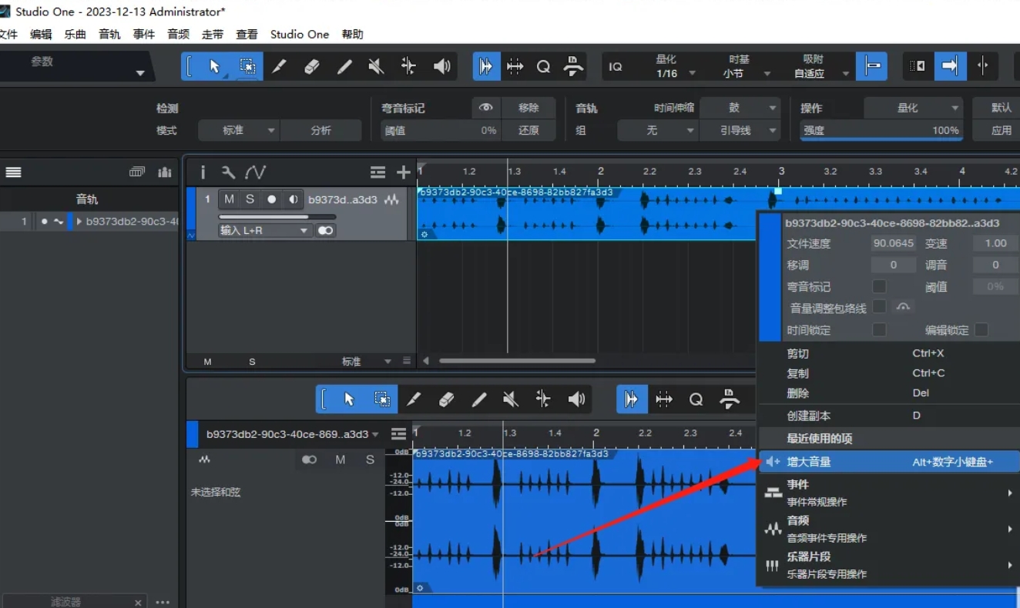Open the track list icon next to the plus
Screen dimensions: 1020x608
377,172
